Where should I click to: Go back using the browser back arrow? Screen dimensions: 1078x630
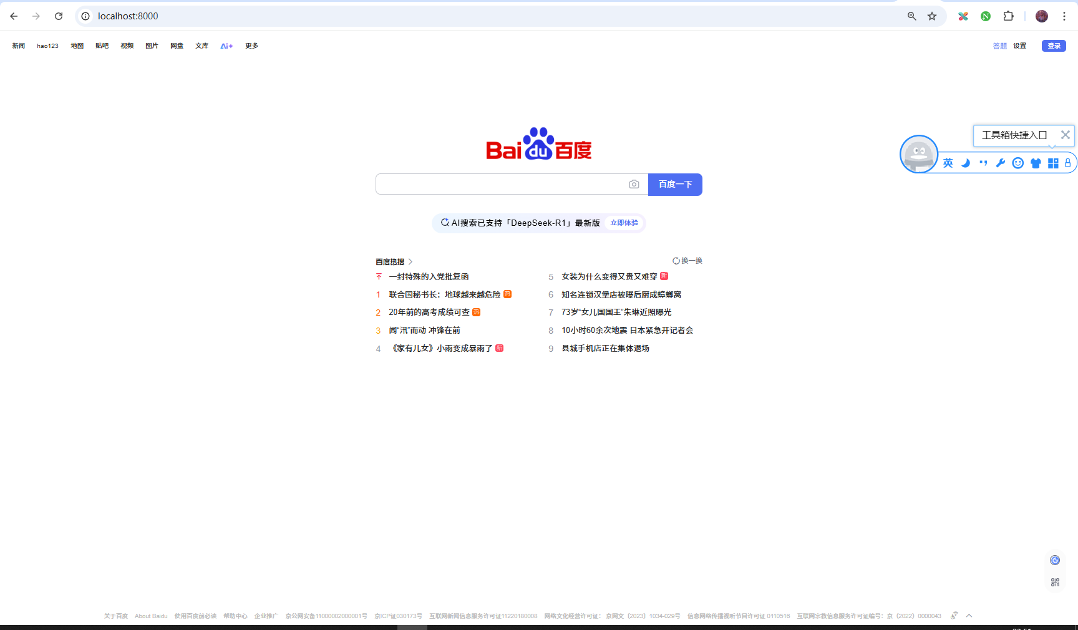coord(14,16)
